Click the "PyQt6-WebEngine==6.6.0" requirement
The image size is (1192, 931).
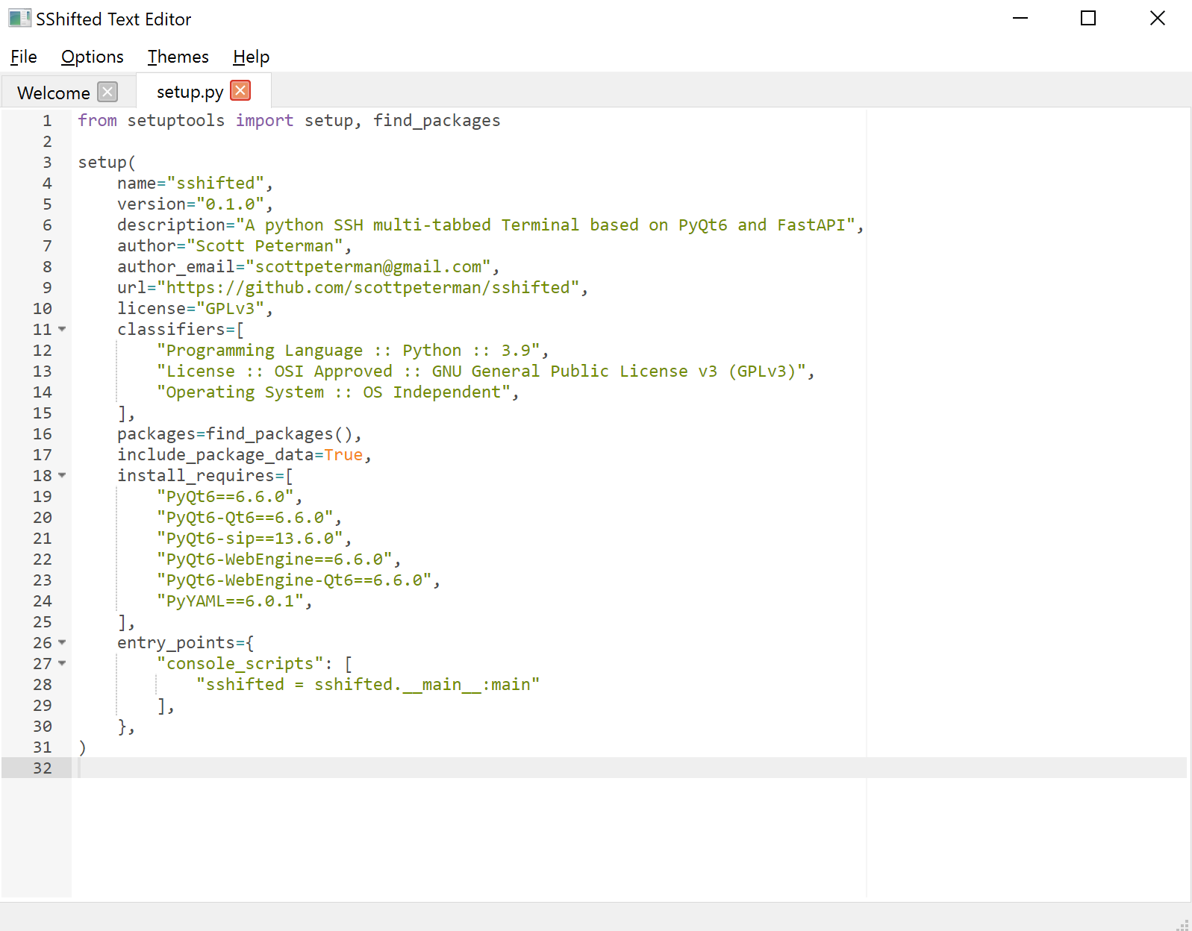[x=275, y=559]
